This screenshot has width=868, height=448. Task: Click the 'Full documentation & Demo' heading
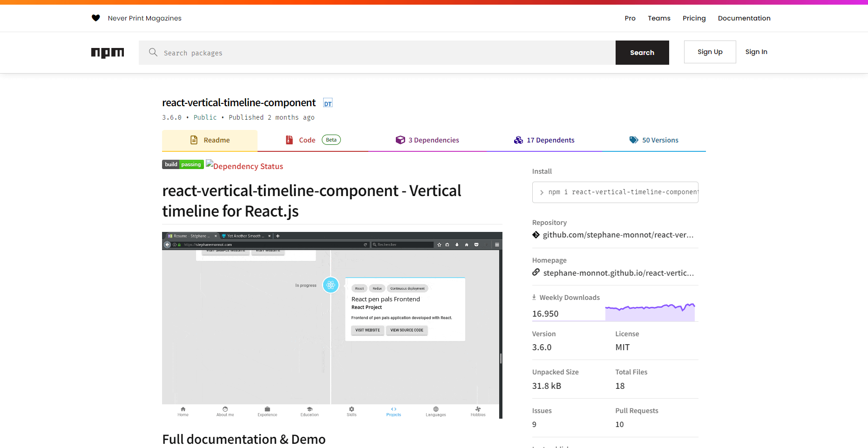click(x=244, y=440)
